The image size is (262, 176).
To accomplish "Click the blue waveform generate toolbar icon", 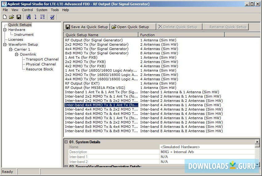I will coord(29,17).
